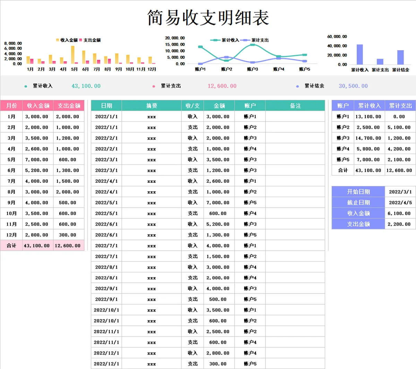Screen dimensions: 416x369
Task: Click the 累计收入 legend marker in line chart
Action: pyautogui.click(x=215, y=40)
